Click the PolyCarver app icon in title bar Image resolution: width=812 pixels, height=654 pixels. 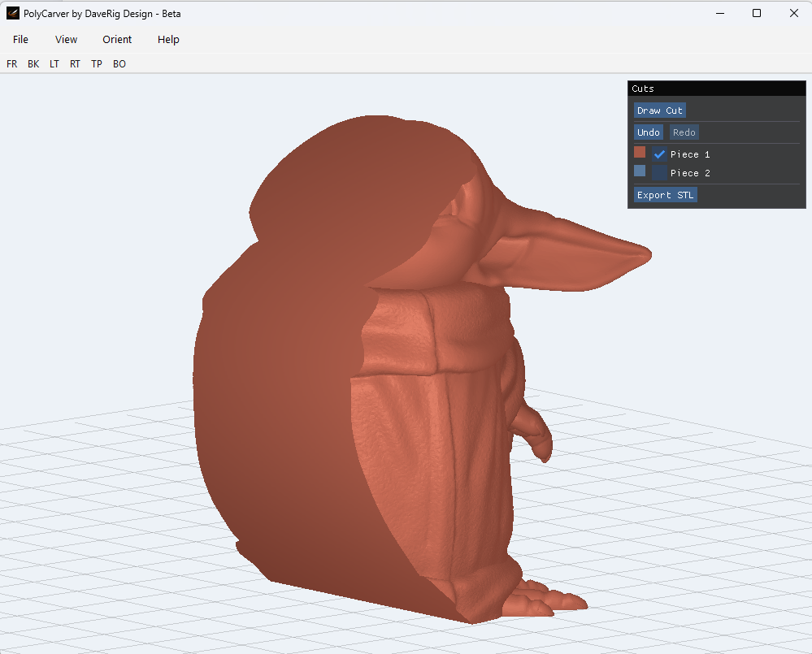click(13, 14)
